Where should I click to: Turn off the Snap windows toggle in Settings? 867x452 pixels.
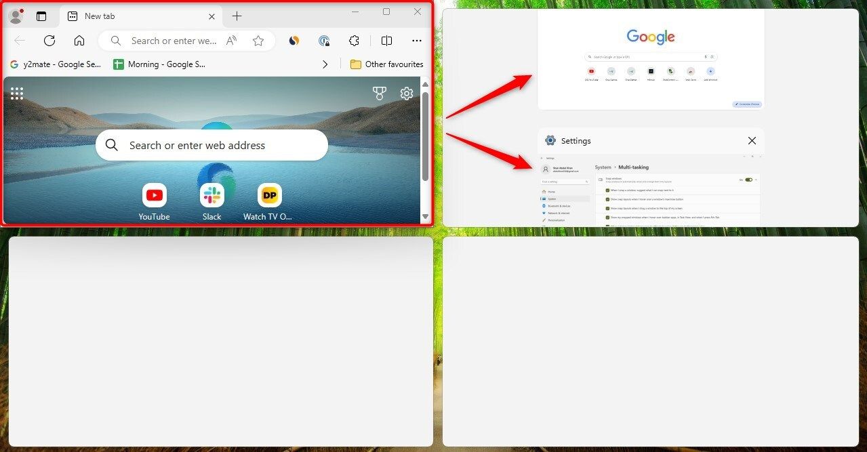[x=748, y=180]
